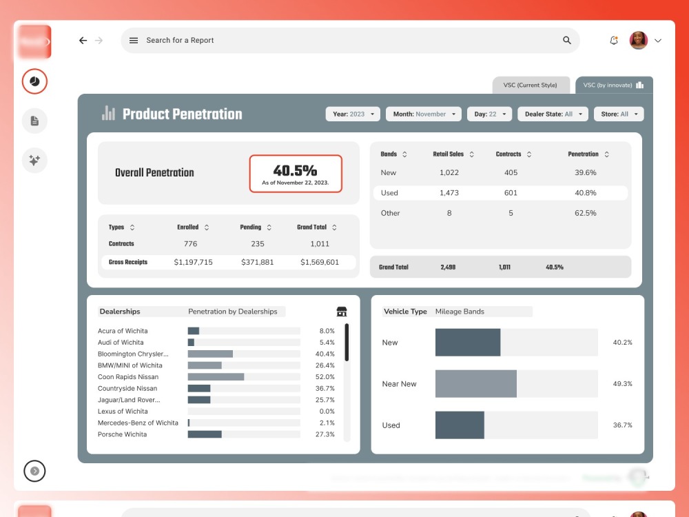Sort by Grand Total column arrows
The width and height of the screenshot is (689, 517).
pos(334,227)
